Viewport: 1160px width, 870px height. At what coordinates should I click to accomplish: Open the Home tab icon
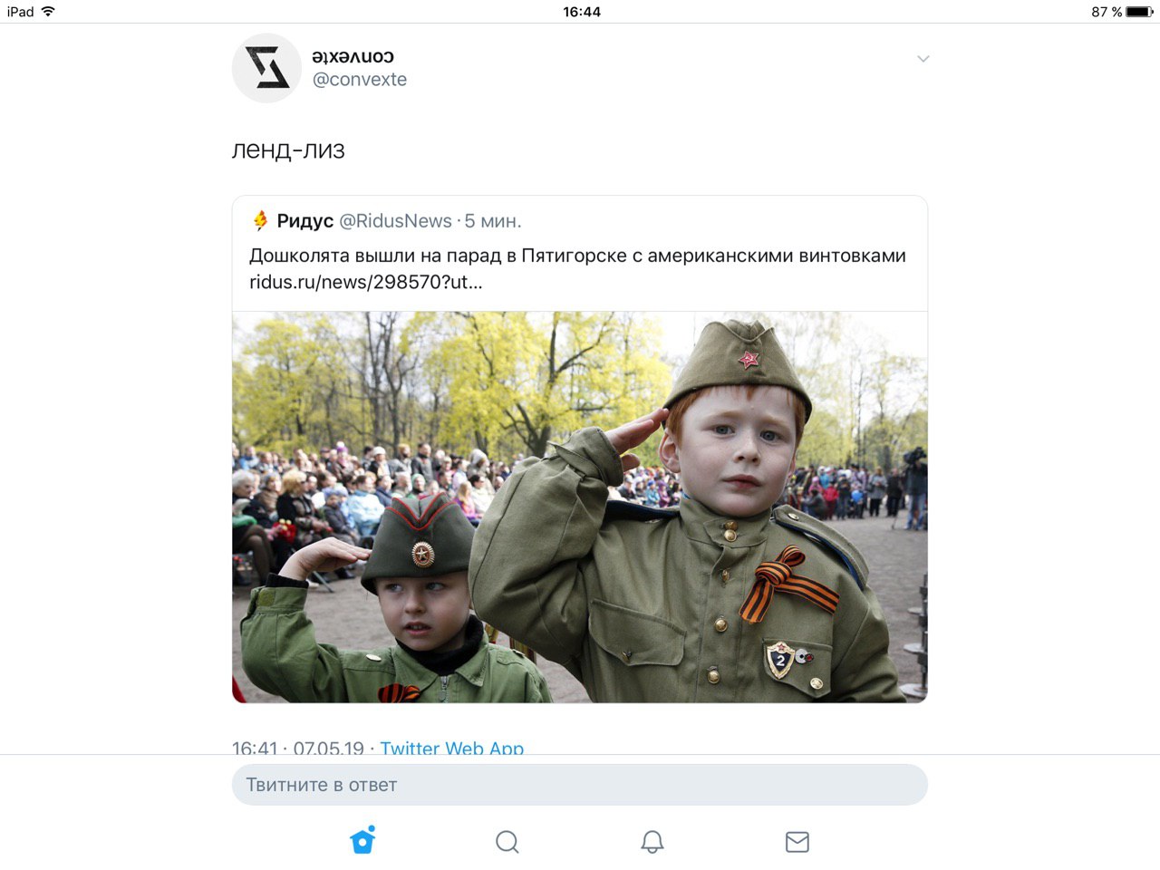362,841
